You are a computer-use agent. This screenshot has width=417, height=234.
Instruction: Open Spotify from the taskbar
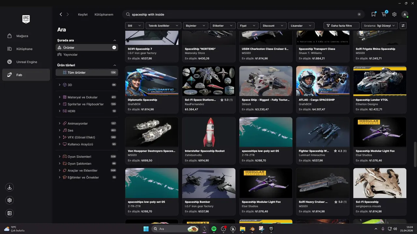point(214,229)
